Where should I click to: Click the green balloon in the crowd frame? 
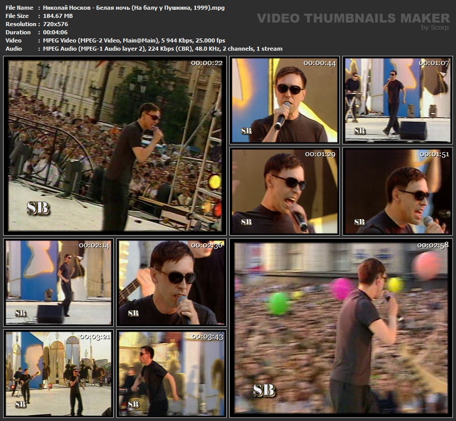(x=278, y=303)
